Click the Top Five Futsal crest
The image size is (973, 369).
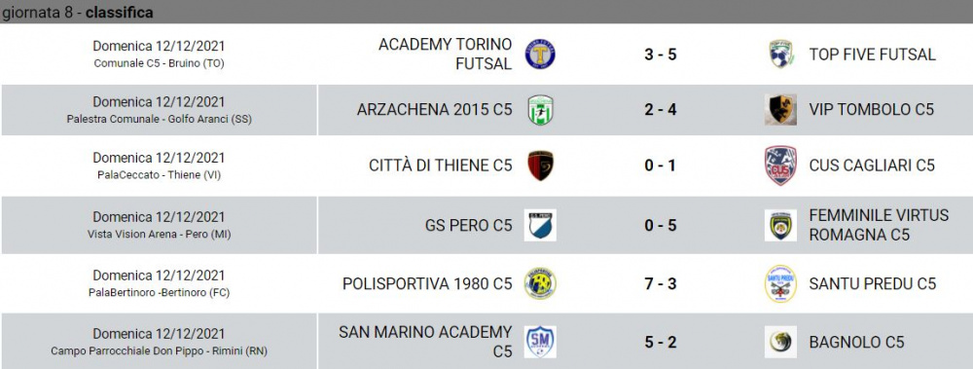pyautogui.click(x=781, y=55)
